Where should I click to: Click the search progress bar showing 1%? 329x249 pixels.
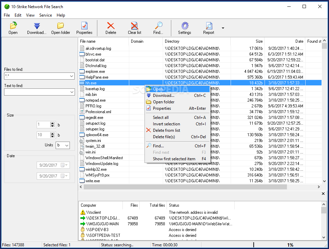[290, 245]
